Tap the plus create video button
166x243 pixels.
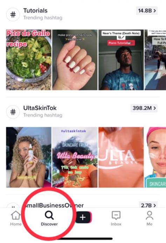83,217
